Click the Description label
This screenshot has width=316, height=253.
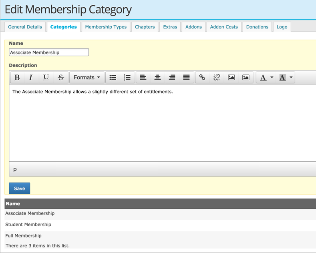[x=23, y=65]
